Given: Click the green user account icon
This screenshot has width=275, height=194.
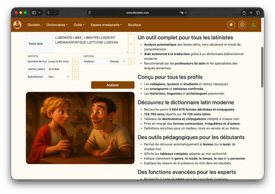Looking at the screenshot, I should 253,25.
